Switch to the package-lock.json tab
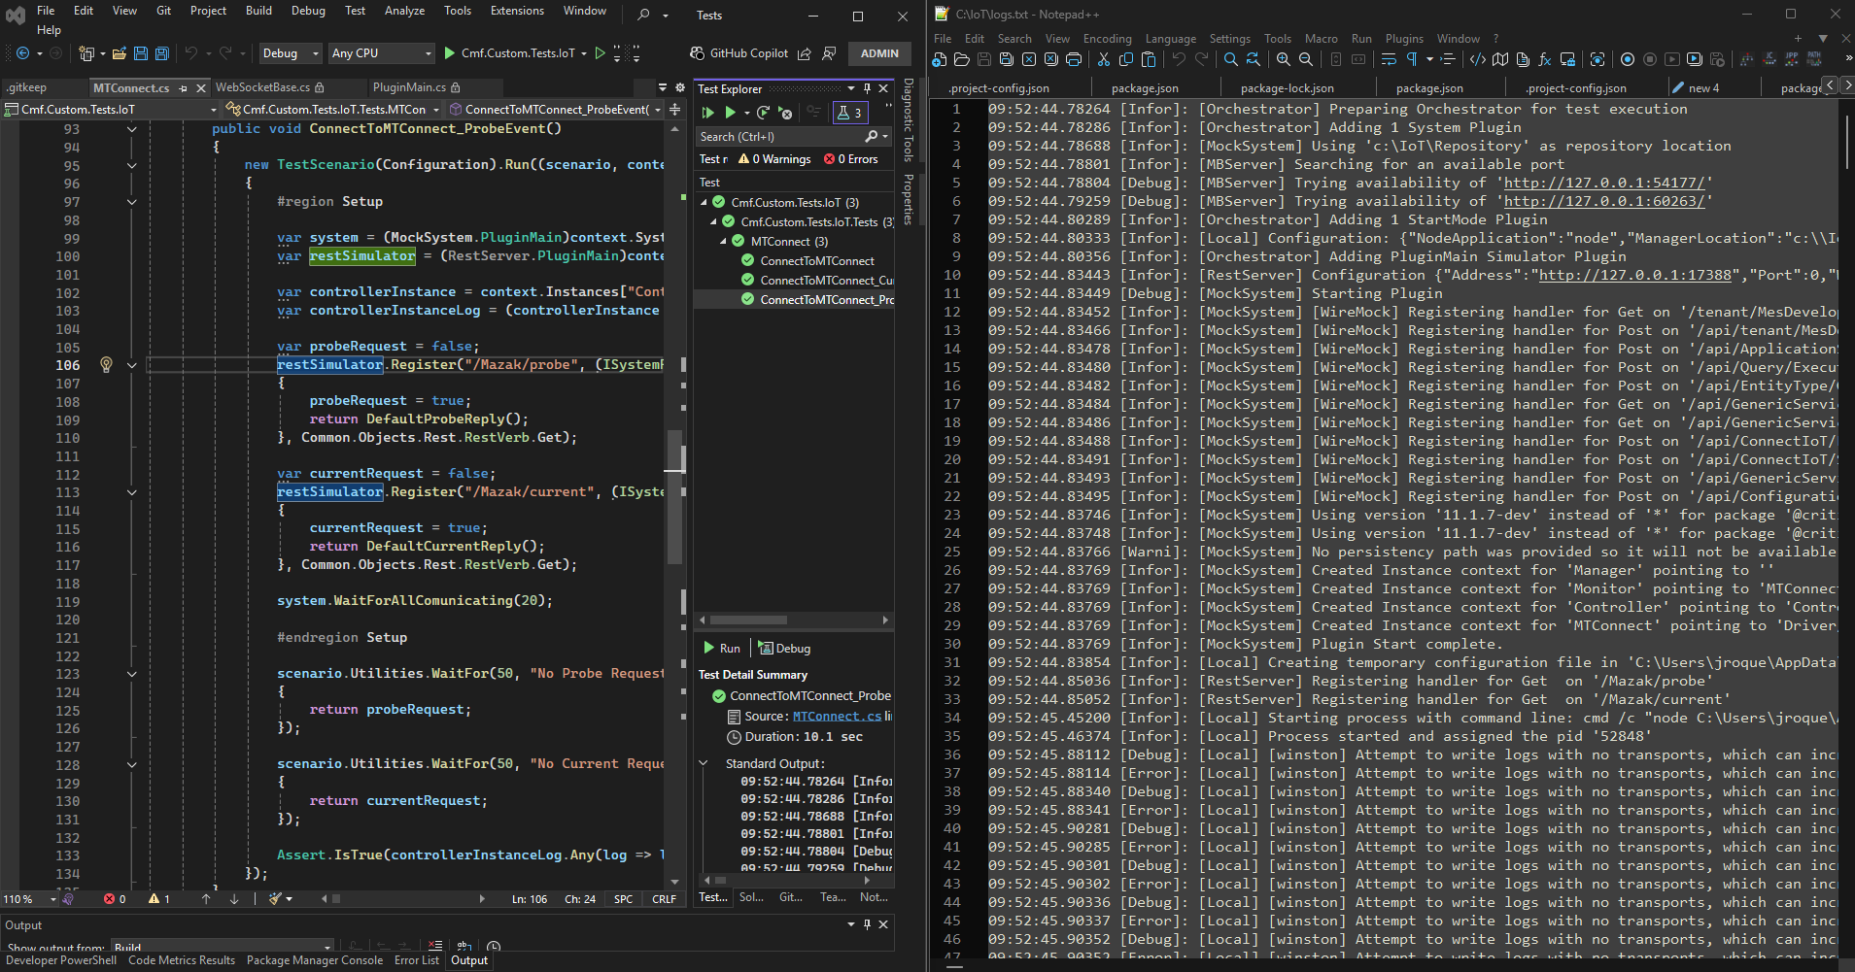The height and width of the screenshot is (972, 1855). pos(1288,87)
